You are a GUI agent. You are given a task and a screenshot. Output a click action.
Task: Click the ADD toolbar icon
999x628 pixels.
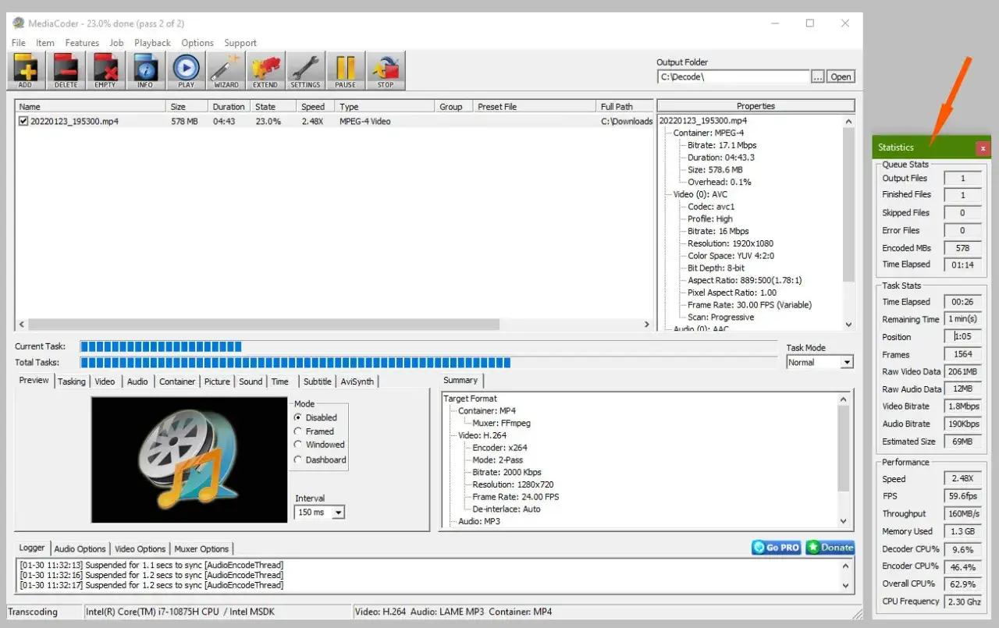[x=25, y=71]
